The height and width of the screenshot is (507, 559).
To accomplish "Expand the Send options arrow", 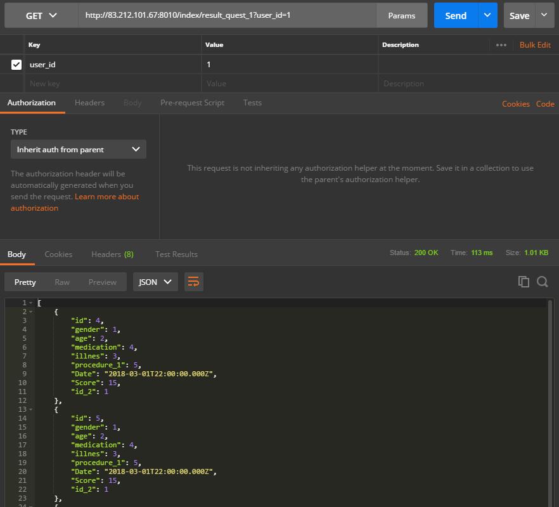I will click(487, 15).
